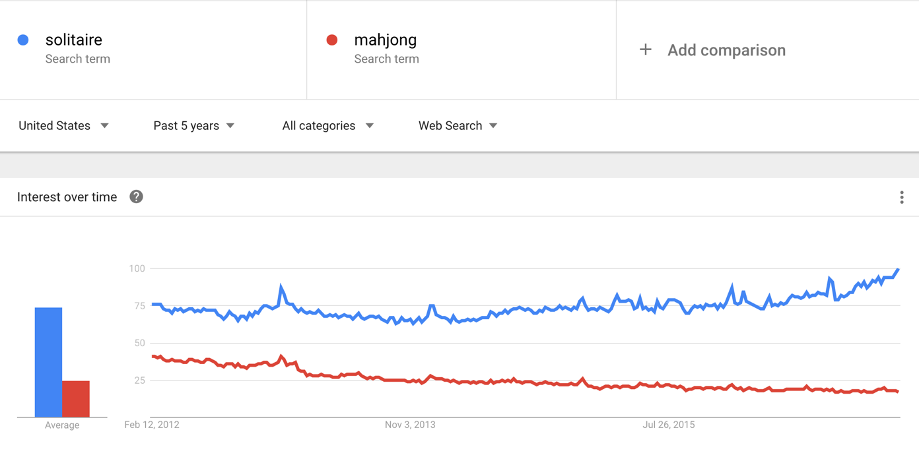Click the red mahjong average bar
919x455 pixels.
coord(76,399)
